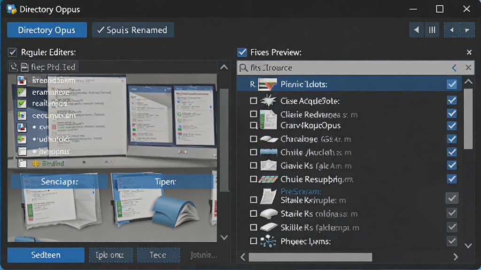This screenshot has height=270, width=481.
Task: Click the splash icon beside Phoeec Lpms
Action: [268, 241]
